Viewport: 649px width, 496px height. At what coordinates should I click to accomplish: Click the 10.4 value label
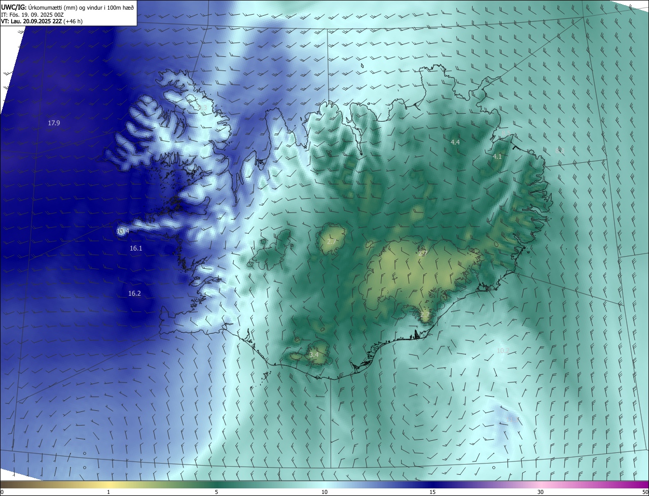coord(123,231)
